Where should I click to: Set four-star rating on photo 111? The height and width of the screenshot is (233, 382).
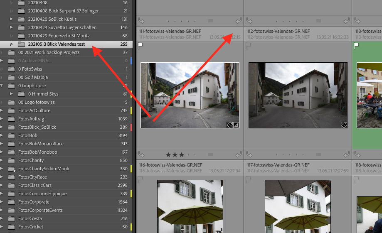(188, 155)
